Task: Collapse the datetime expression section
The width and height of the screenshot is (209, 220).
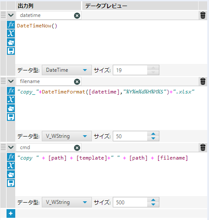Action: pos(11,15)
